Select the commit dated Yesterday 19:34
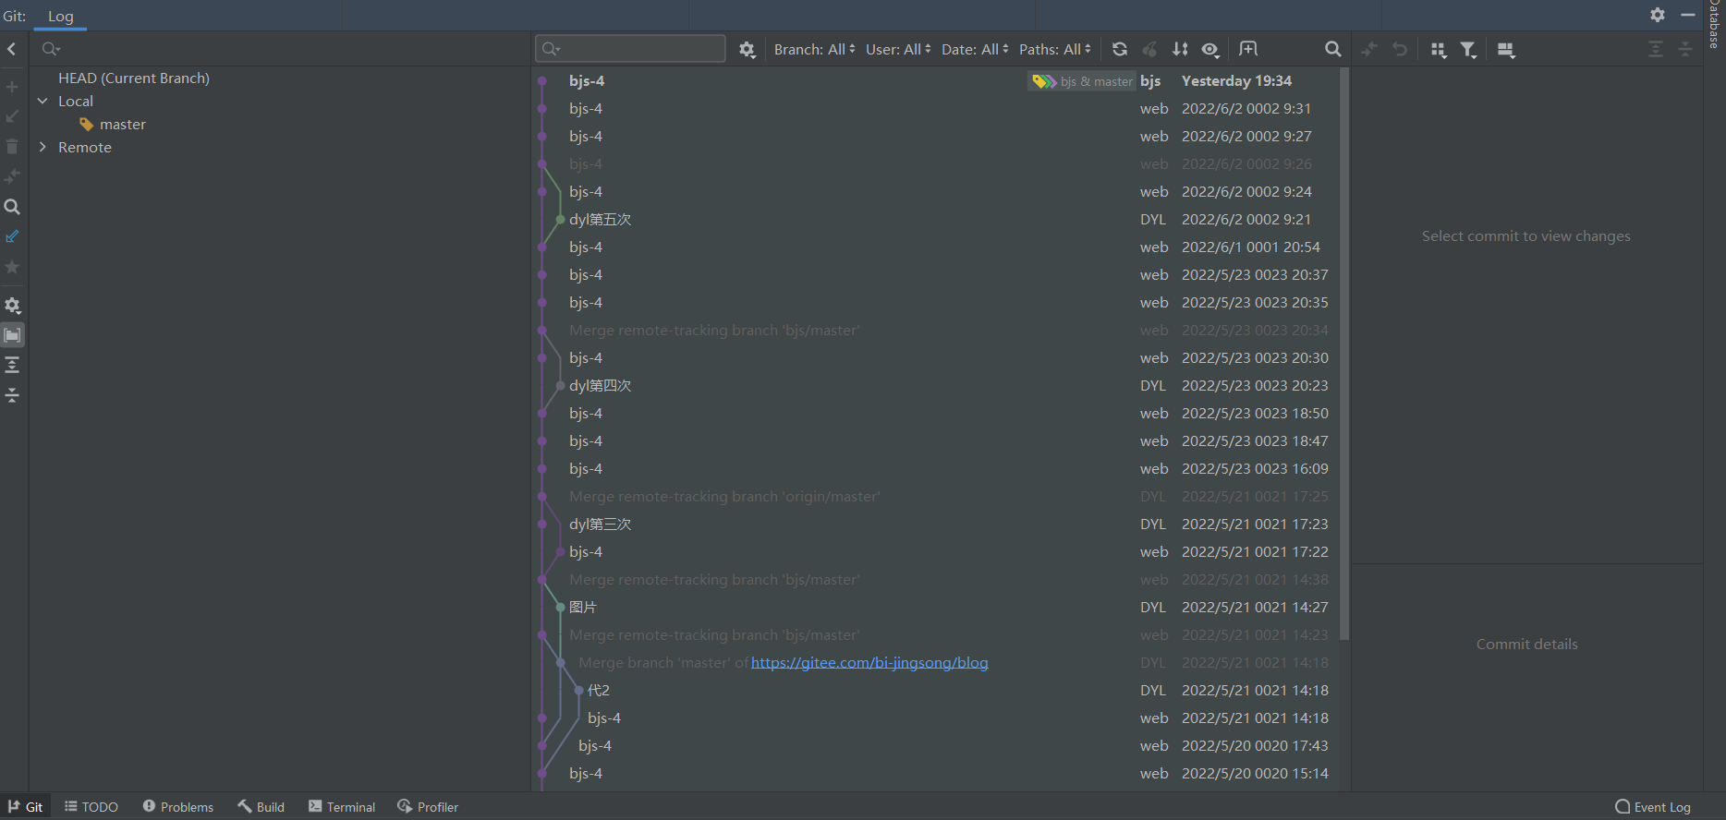 936,81
